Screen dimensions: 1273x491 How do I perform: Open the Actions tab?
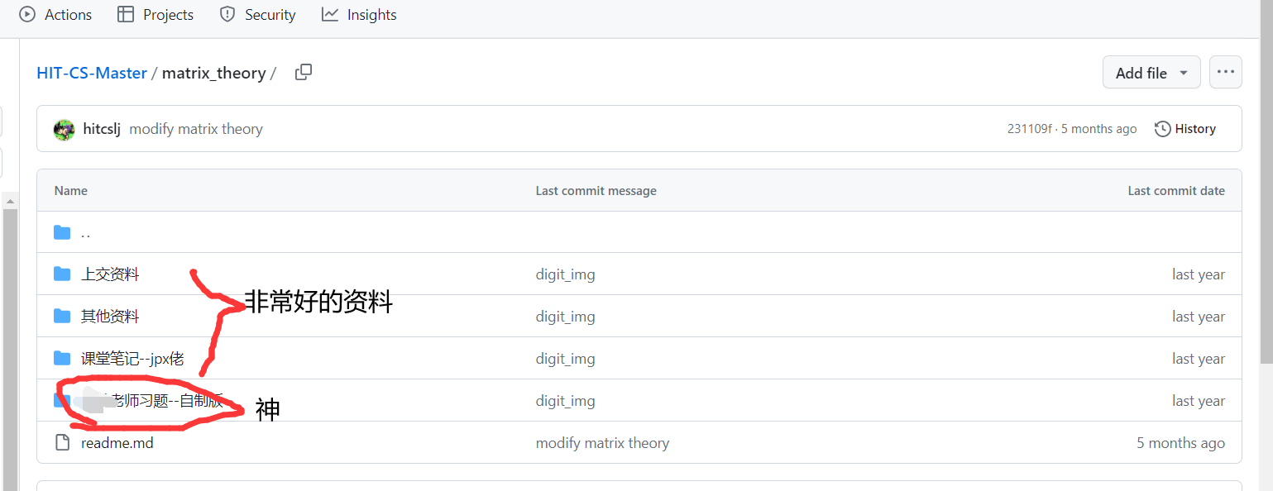coord(56,15)
